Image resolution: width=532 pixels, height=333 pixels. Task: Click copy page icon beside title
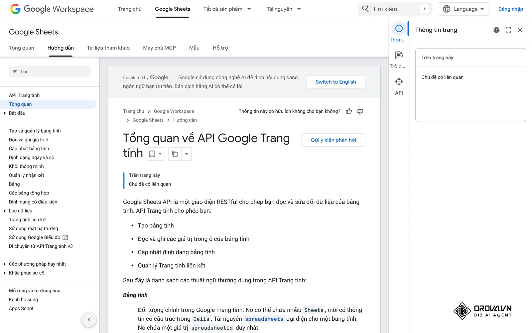(x=175, y=154)
